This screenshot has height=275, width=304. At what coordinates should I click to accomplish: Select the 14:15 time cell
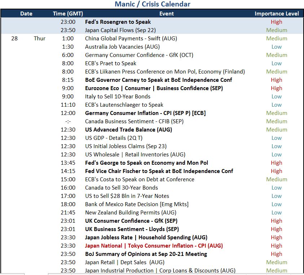(68, 171)
